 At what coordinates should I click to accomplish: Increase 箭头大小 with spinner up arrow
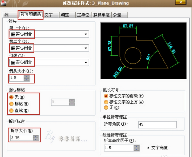[x=26, y=77]
